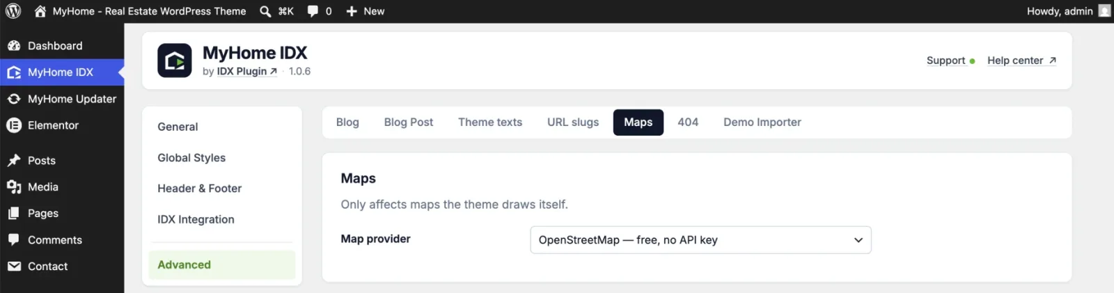Click the MyHome IDX heading text

point(255,53)
